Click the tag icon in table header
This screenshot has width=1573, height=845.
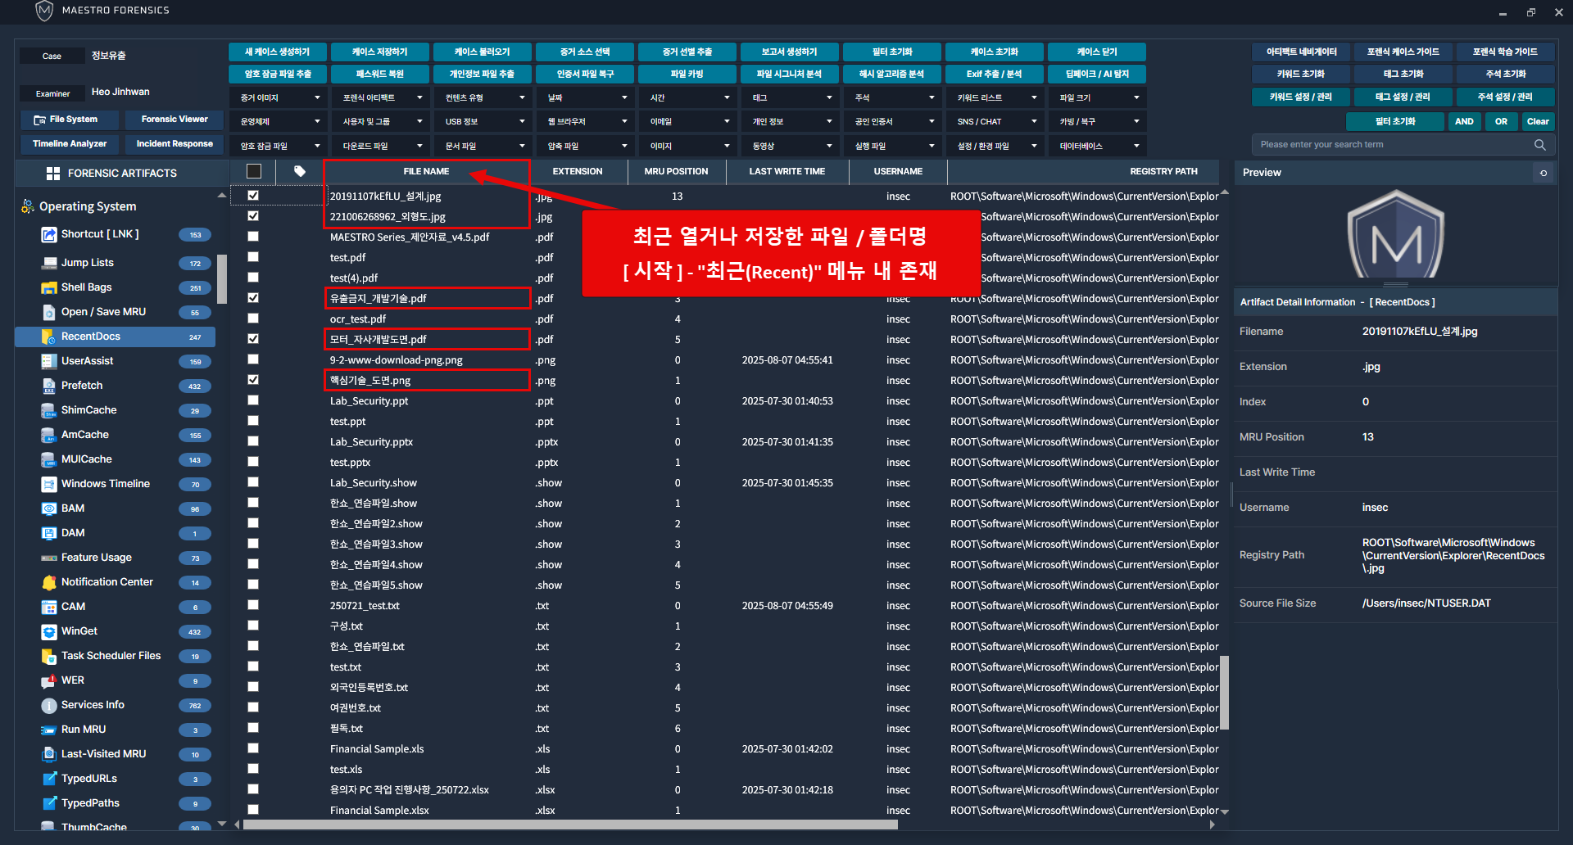[300, 171]
